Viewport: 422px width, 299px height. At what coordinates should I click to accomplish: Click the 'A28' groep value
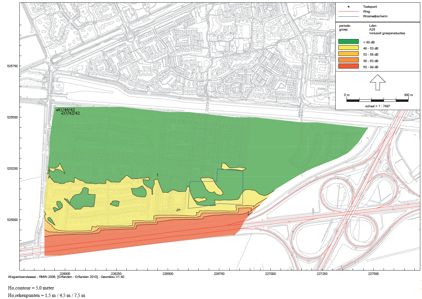372,30
